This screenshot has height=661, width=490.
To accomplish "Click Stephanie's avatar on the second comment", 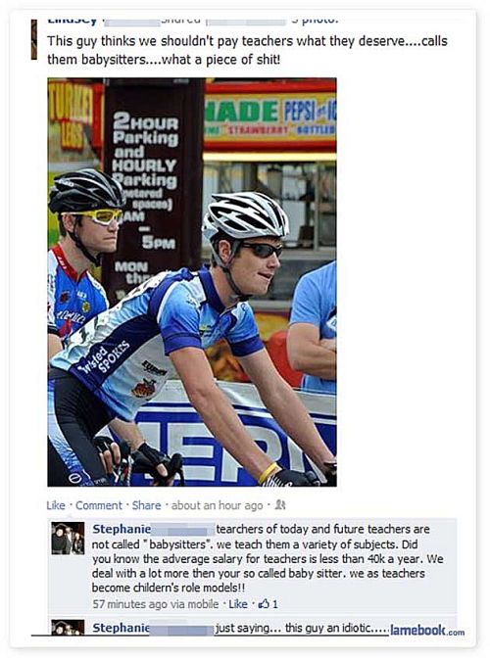I will click(68, 628).
